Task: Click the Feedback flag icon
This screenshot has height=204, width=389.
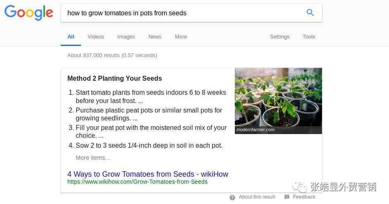Action: click(x=287, y=197)
